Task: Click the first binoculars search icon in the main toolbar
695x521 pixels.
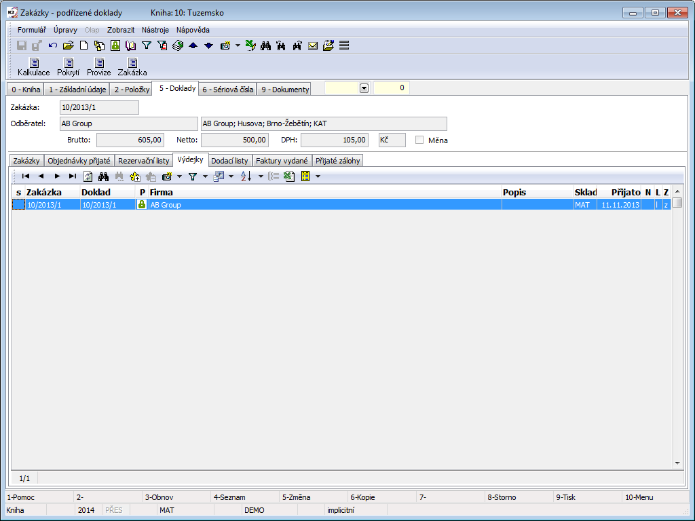Action: tap(265, 45)
